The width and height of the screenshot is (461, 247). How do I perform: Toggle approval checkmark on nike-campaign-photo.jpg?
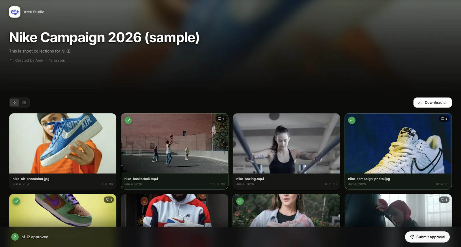coord(352,120)
